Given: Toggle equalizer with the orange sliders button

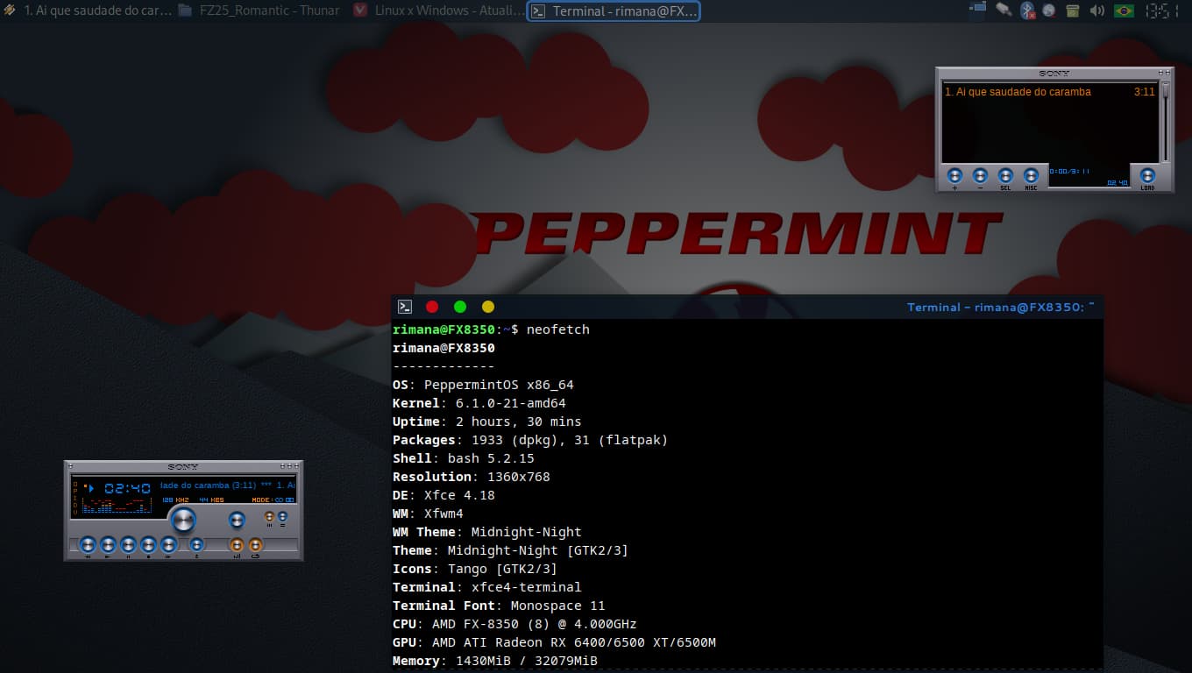Looking at the screenshot, I should pos(269,516).
